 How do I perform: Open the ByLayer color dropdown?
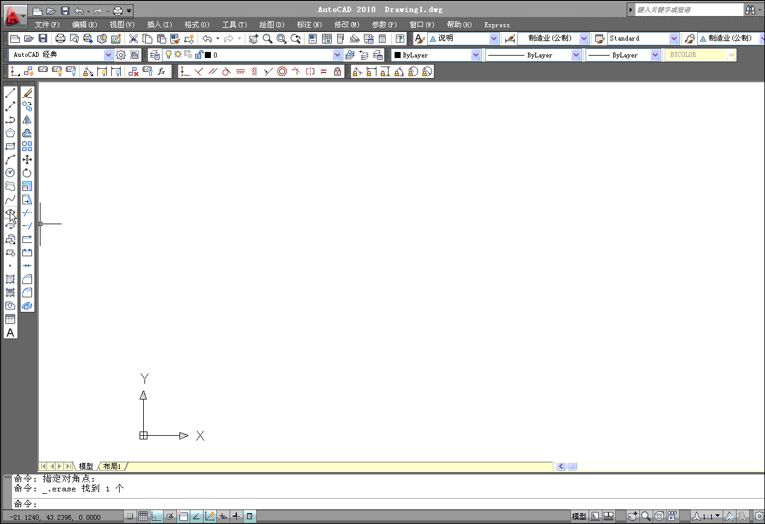pos(476,55)
